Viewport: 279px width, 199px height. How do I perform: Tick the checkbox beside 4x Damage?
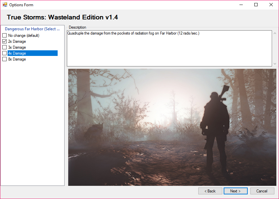pos(5,53)
